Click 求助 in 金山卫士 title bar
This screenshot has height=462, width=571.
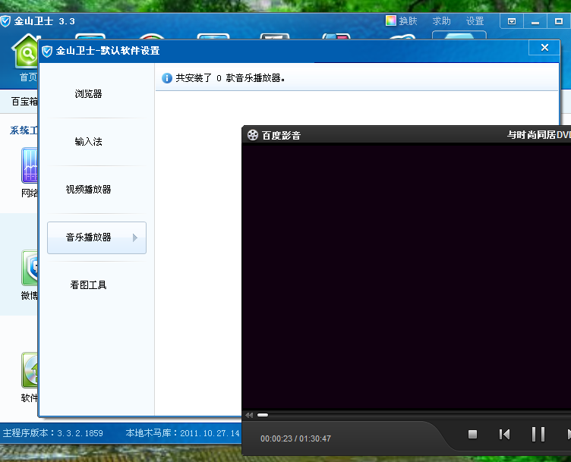click(441, 20)
